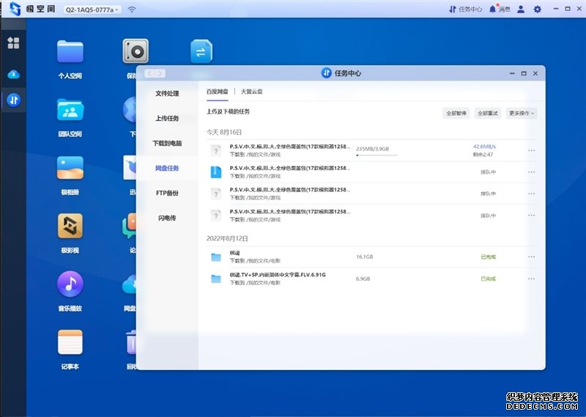
Task: Click the 已完成 status of the 6.9GB task
Action: 488,278
